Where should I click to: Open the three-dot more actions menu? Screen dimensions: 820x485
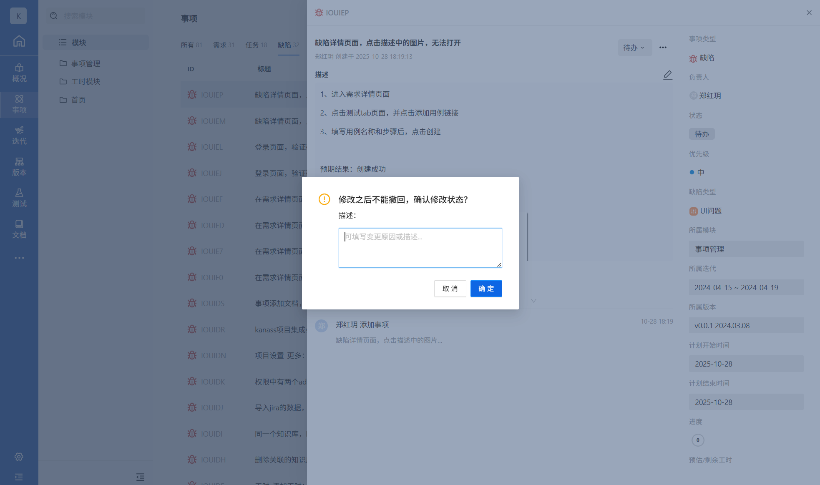[663, 48]
